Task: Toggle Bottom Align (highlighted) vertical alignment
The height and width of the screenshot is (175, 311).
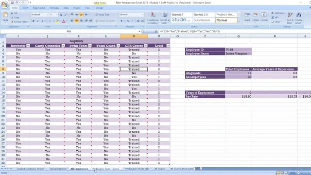Action: tap(81, 15)
